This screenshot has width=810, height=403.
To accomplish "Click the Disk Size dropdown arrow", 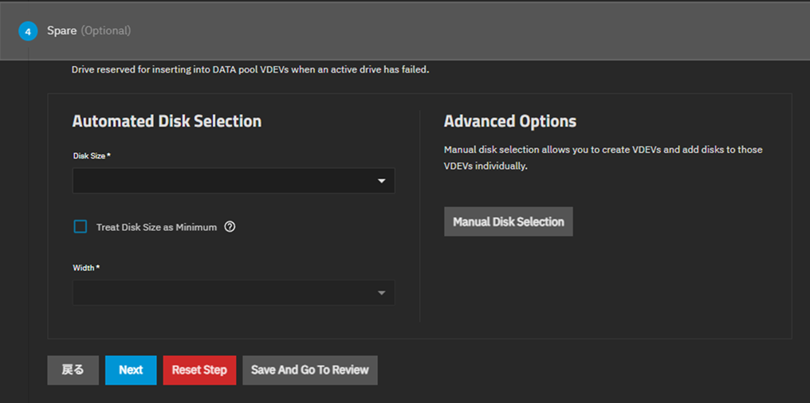I will (x=381, y=181).
